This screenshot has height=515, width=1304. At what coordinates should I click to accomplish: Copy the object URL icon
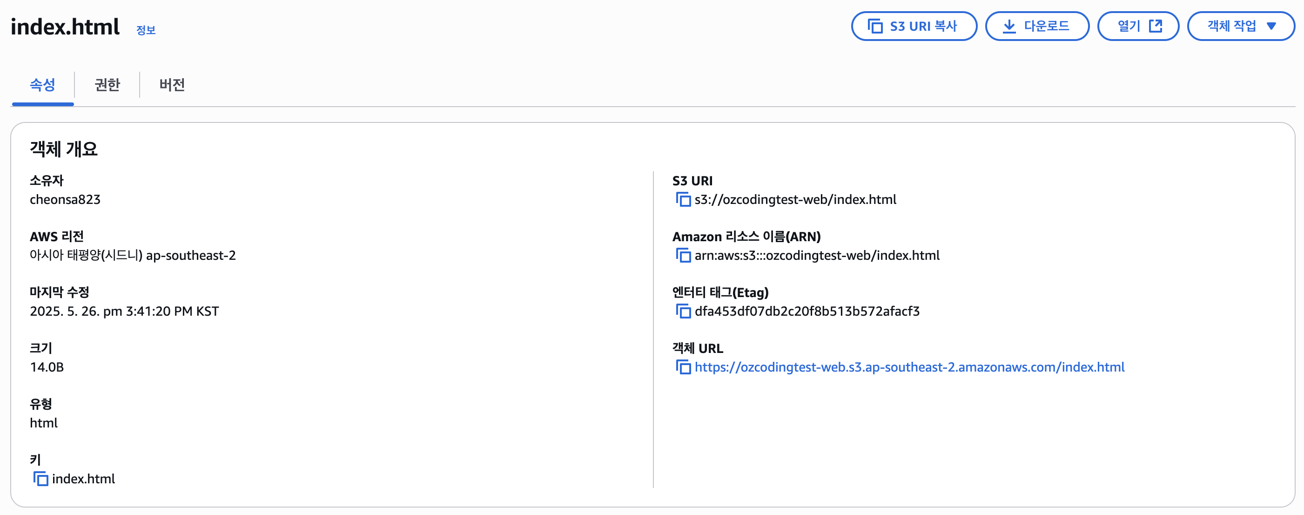point(683,366)
